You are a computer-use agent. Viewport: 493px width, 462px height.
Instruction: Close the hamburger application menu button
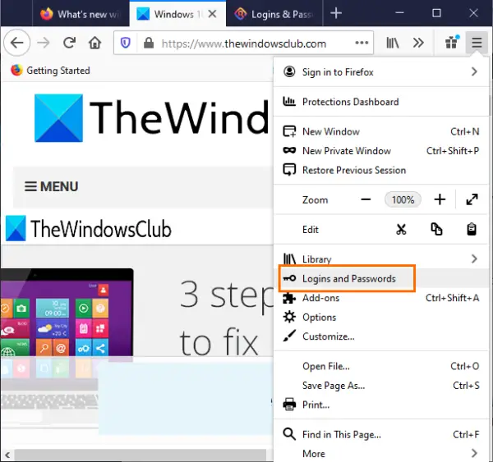pyautogui.click(x=477, y=42)
